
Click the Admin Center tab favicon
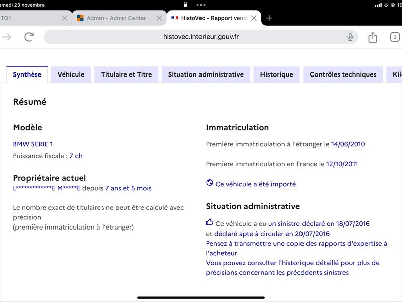[x=80, y=18]
